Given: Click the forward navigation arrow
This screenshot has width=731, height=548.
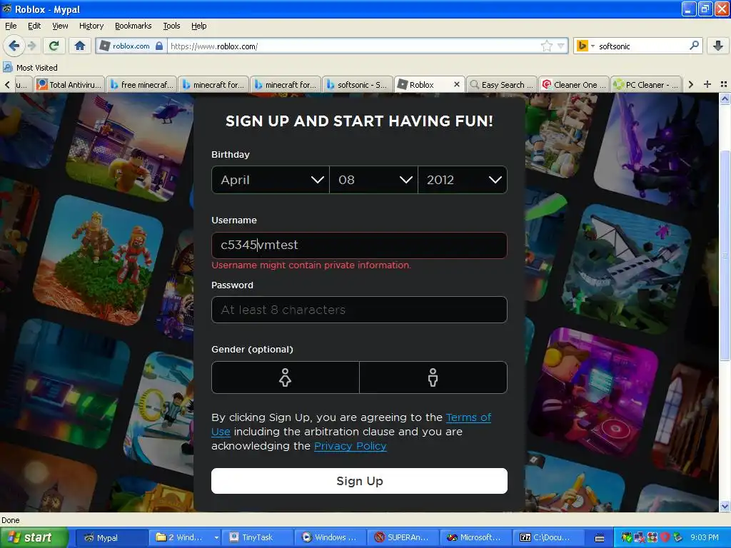Looking at the screenshot, I should point(31,46).
